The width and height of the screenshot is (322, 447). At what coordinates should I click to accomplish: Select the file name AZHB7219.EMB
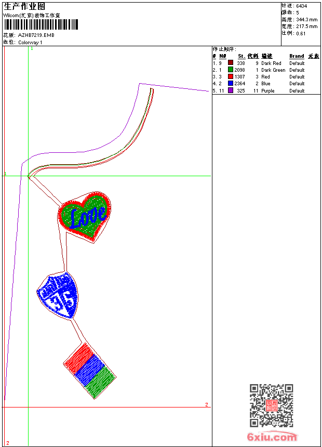(36, 35)
